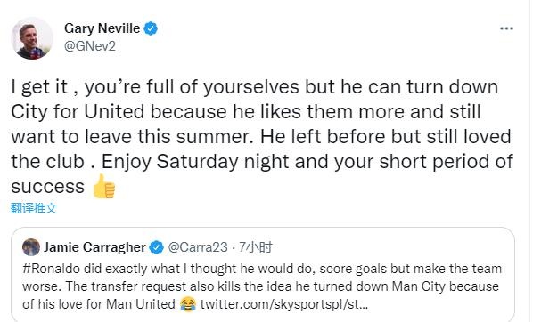Screen dimensions: 533x322
Task: Click the Jamie Carragher name in quote
Action: (x=94, y=247)
